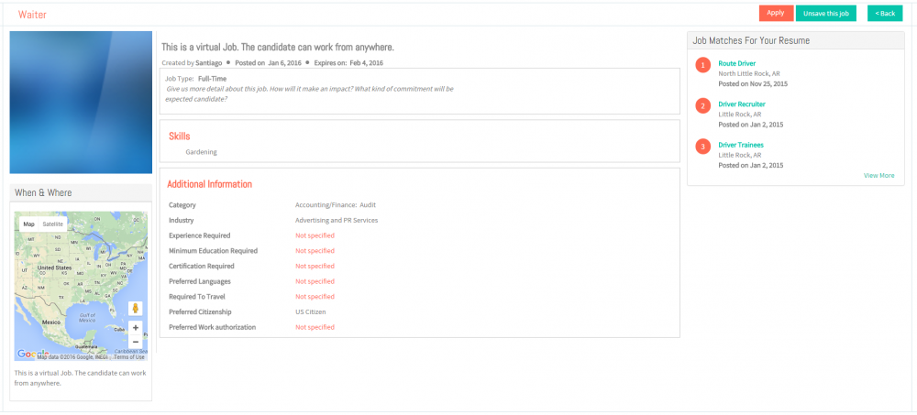Go back with the Back button
Screen dimensions: 917x415
click(885, 14)
